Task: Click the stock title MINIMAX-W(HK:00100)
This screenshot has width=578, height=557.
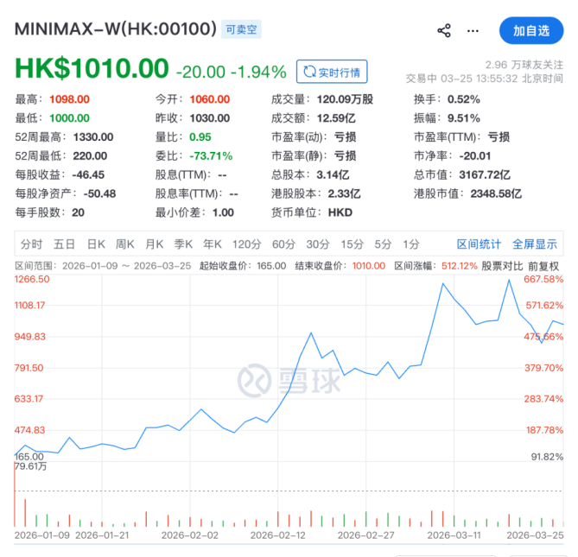Action: [116, 28]
